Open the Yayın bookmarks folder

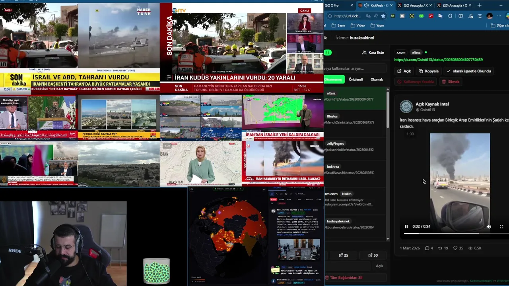pos(377,25)
